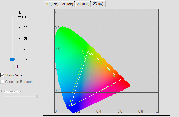Click the white cross white-point marker
Viewport: 179px width, 117px height.
(87, 79)
